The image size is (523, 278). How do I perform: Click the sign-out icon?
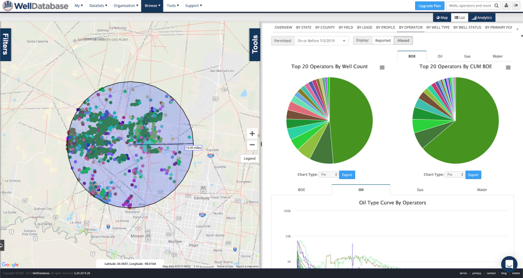516,5
